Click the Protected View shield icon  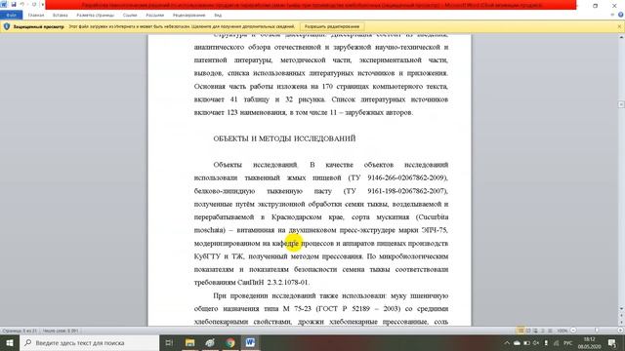point(7,26)
